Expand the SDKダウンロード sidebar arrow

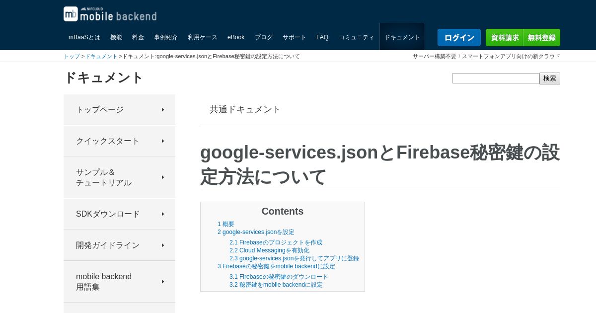point(163,214)
